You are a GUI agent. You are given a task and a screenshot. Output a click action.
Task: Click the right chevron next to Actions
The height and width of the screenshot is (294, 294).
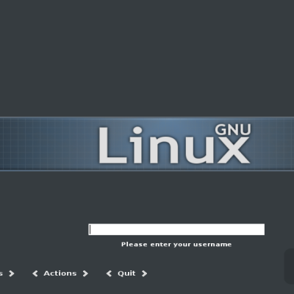pyautogui.click(x=85, y=273)
